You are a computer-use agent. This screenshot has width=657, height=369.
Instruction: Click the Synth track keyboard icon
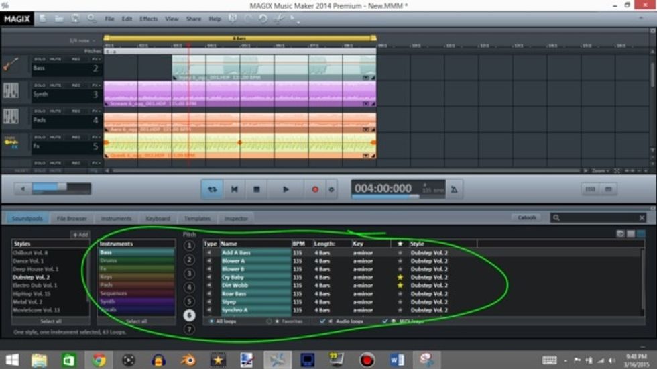coord(11,91)
